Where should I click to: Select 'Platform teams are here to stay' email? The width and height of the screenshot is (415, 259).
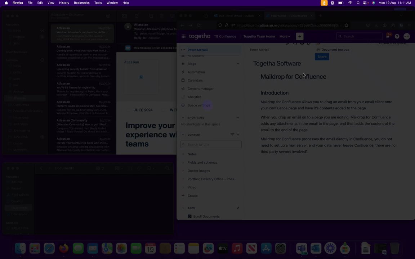[x=82, y=108]
